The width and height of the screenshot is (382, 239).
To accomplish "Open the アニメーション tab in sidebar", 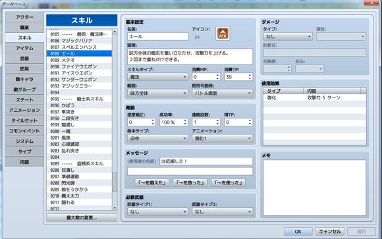I will [x=24, y=110].
